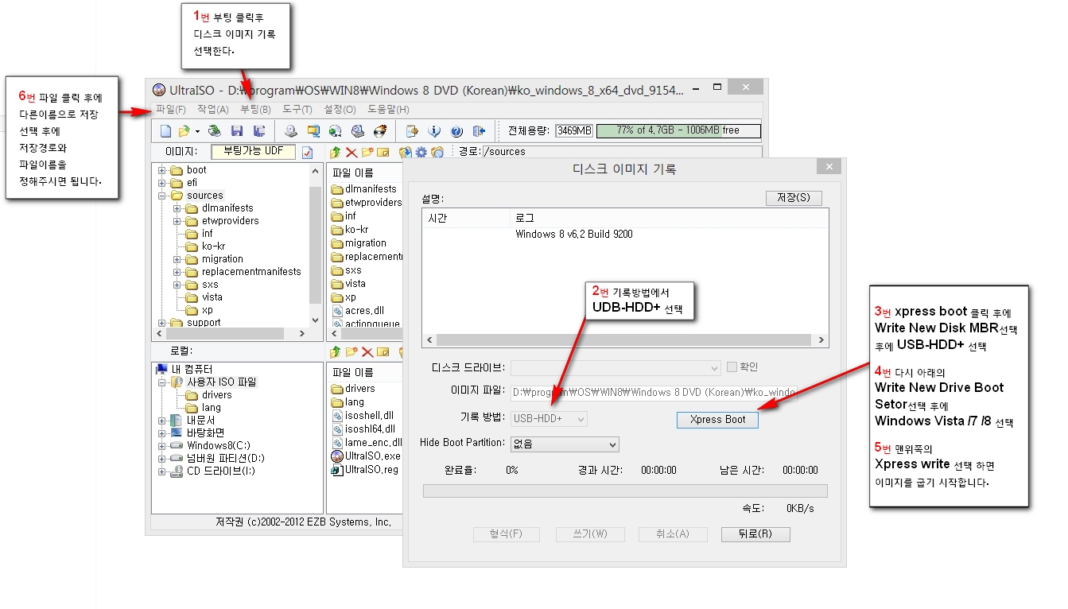
Task: Click the log area horizontal scrollbar
Action: tap(625, 339)
